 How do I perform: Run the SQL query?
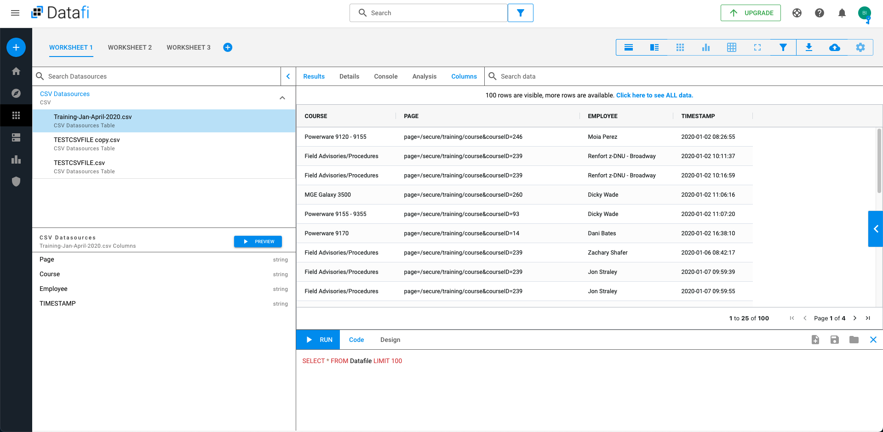coord(318,340)
